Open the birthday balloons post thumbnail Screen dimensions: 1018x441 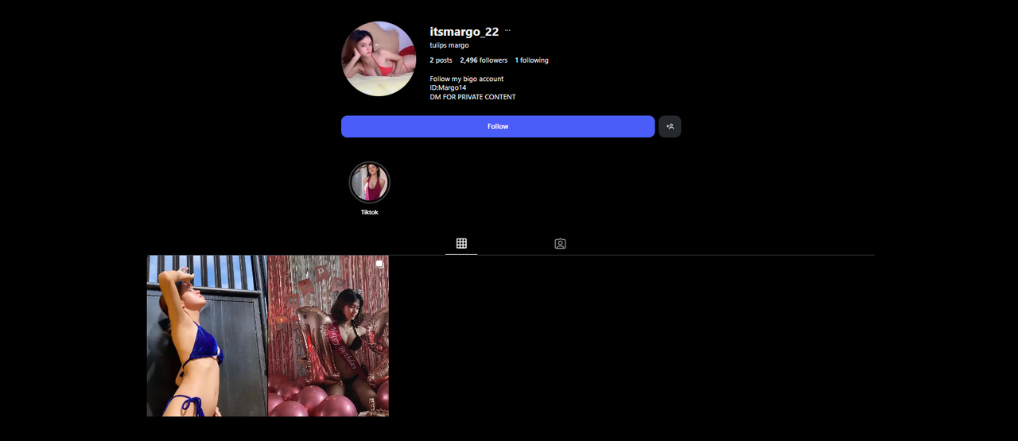pos(328,335)
